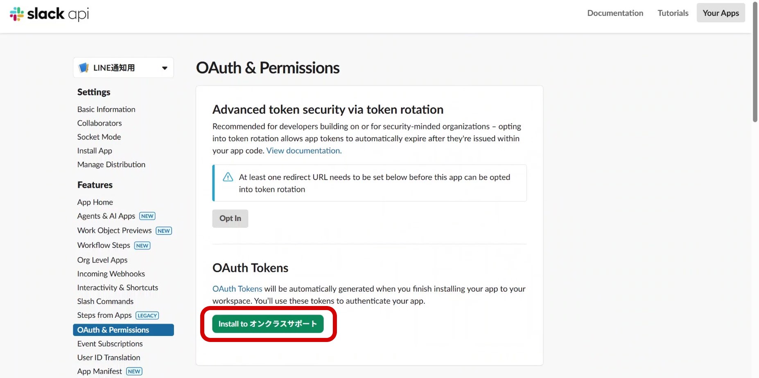Click the LINE通知用 app icon
Screen dimensions: 759x378
pyautogui.click(x=84, y=68)
